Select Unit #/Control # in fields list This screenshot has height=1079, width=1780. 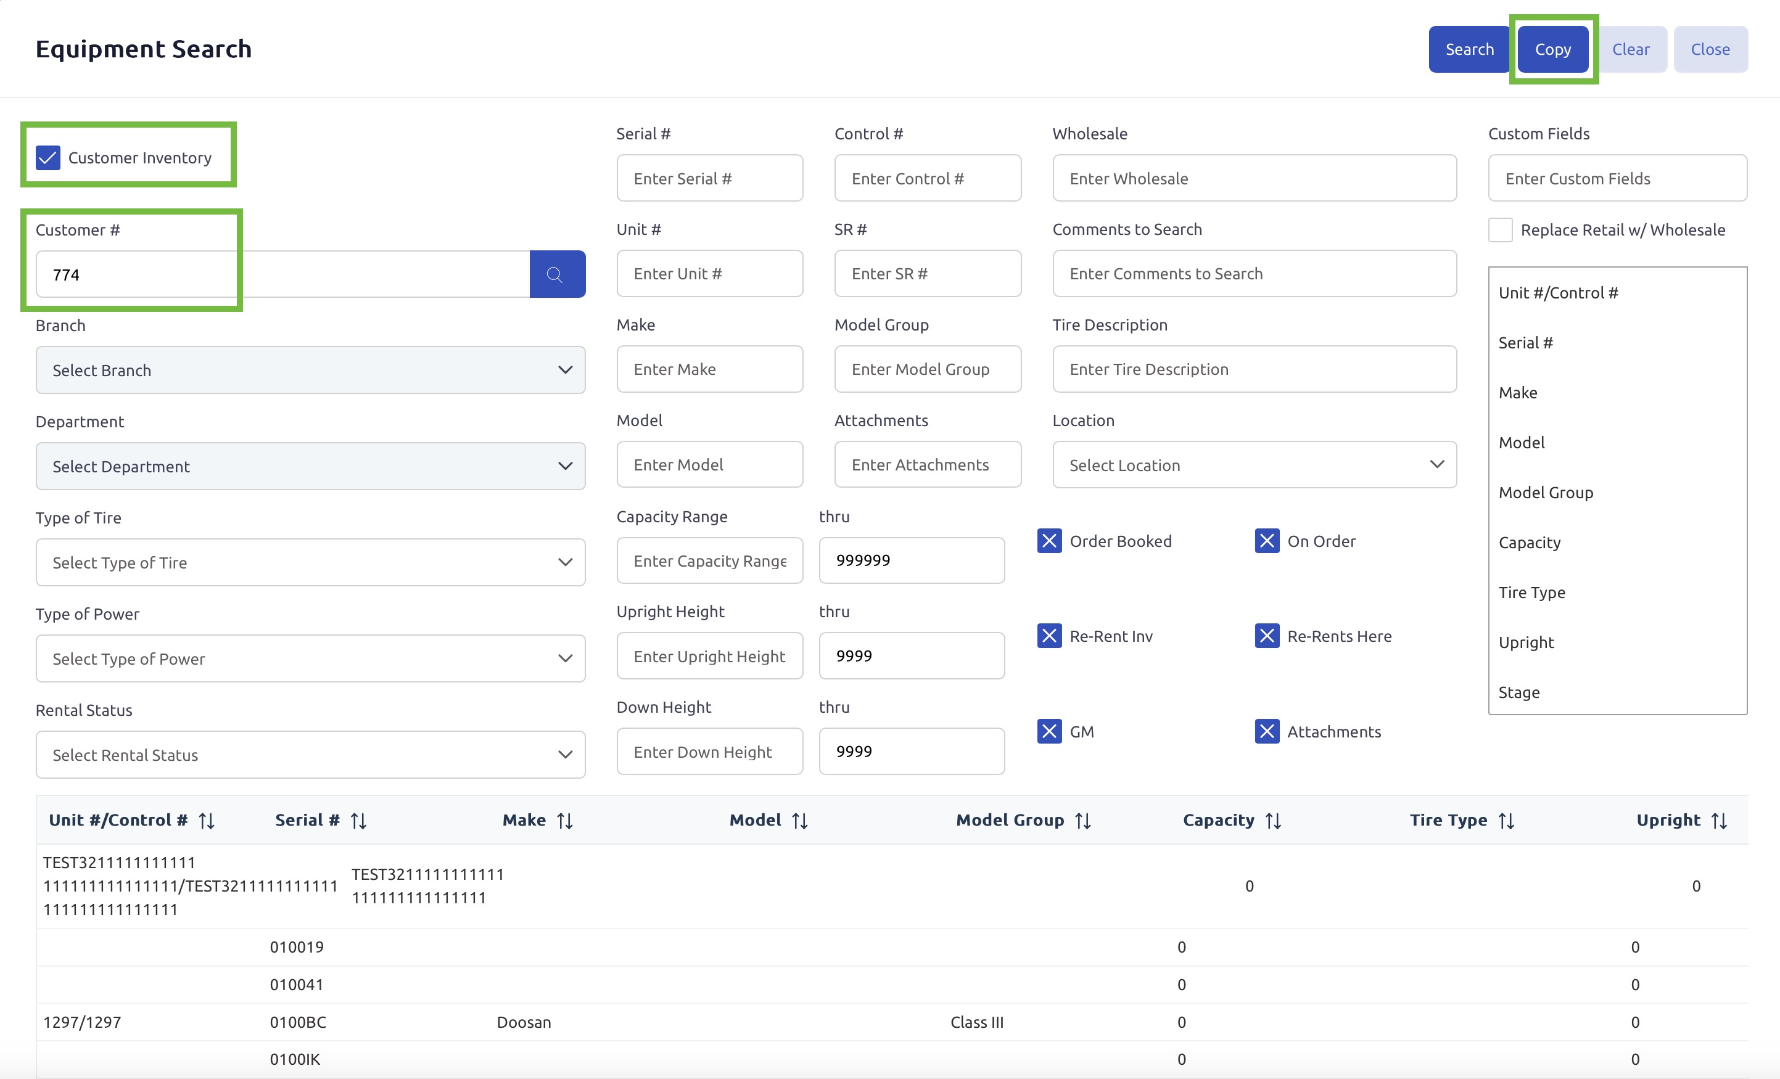[1617, 292]
